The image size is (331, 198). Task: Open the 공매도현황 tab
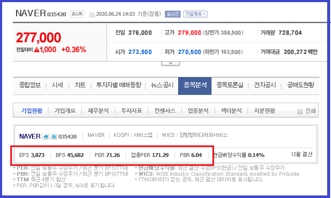tap(301, 85)
